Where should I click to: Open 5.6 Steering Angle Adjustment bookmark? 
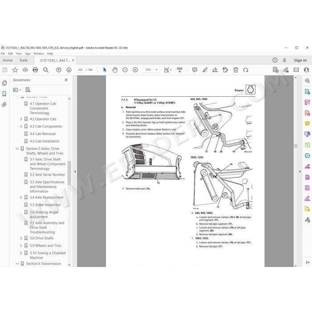(x=44, y=214)
